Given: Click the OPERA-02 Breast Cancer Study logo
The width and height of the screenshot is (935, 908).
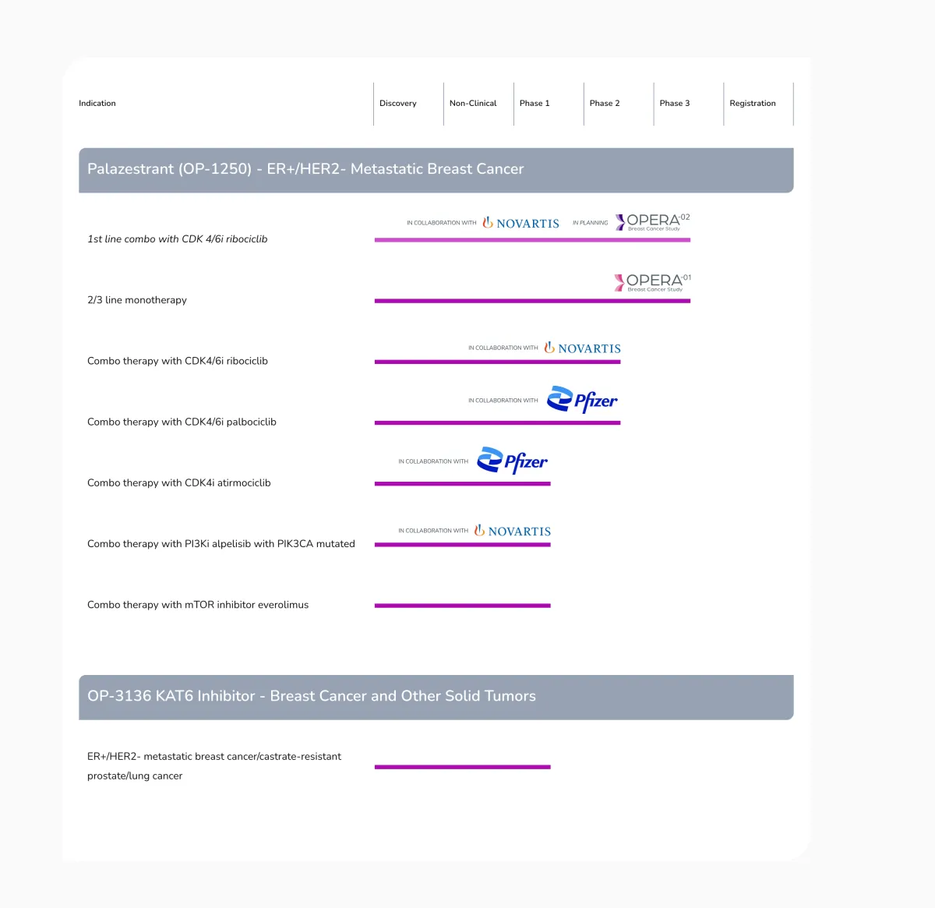Looking at the screenshot, I should [x=653, y=222].
